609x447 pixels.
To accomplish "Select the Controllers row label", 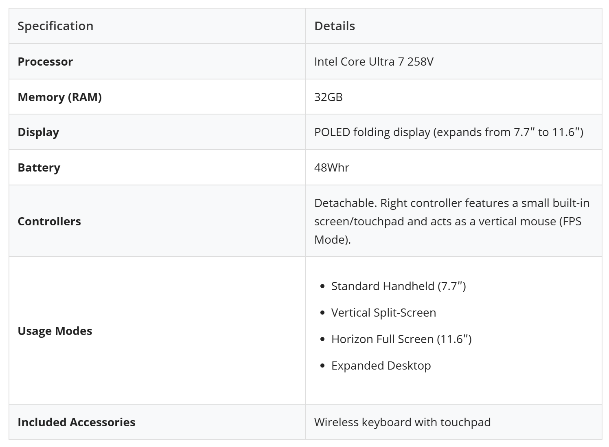I will (x=49, y=221).
